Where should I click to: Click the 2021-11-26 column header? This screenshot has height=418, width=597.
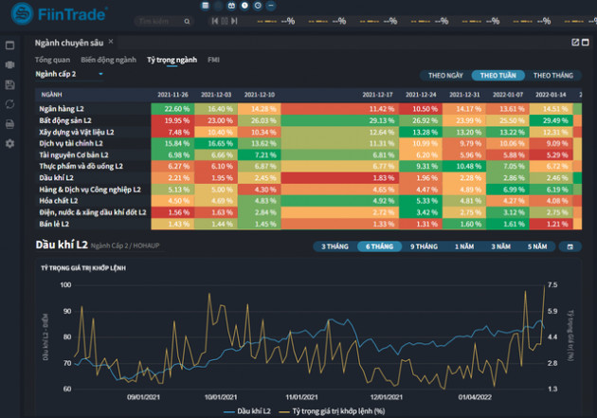click(x=172, y=95)
